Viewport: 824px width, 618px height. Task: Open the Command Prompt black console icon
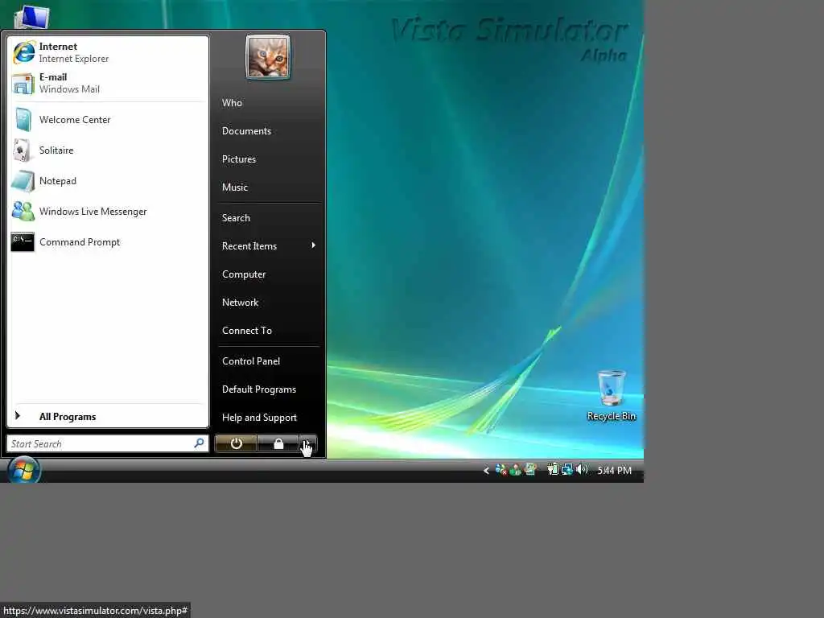pyautogui.click(x=23, y=241)
